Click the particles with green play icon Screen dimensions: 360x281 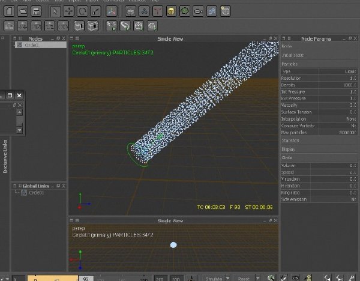tap(112, 26)
